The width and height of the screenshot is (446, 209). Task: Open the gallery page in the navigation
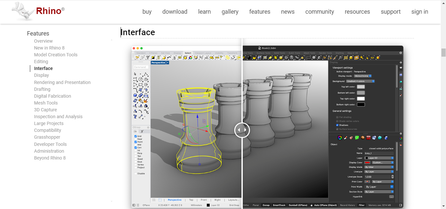tap(230, 12)
